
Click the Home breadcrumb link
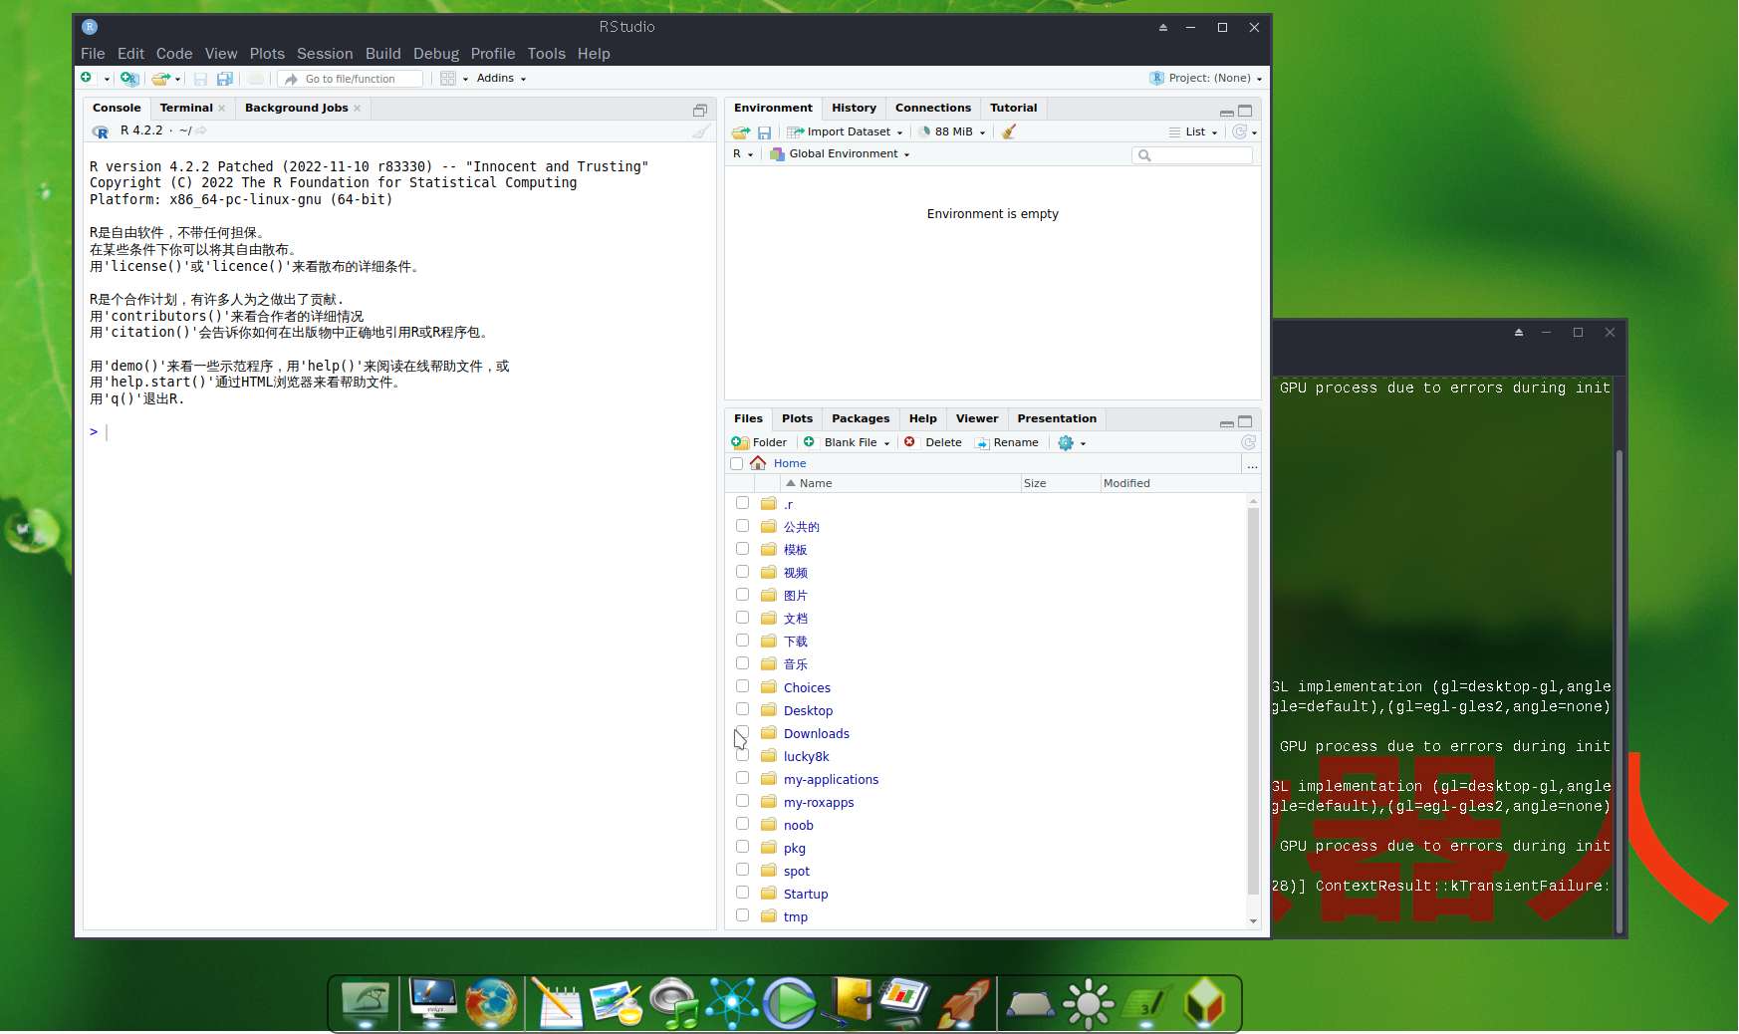tap(790, 463)
